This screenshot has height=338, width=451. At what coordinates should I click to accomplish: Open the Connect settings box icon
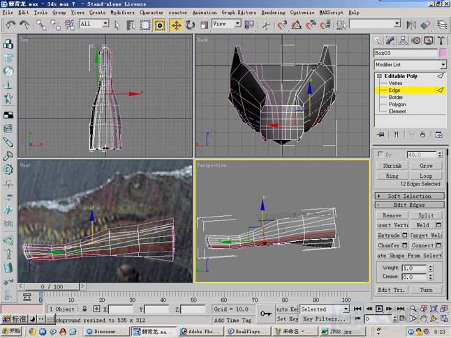pos(438,245)
